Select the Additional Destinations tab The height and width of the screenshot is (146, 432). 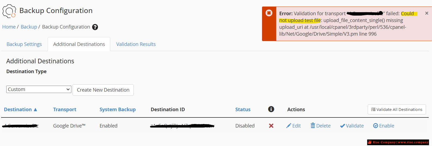click(x=79, y=44)
